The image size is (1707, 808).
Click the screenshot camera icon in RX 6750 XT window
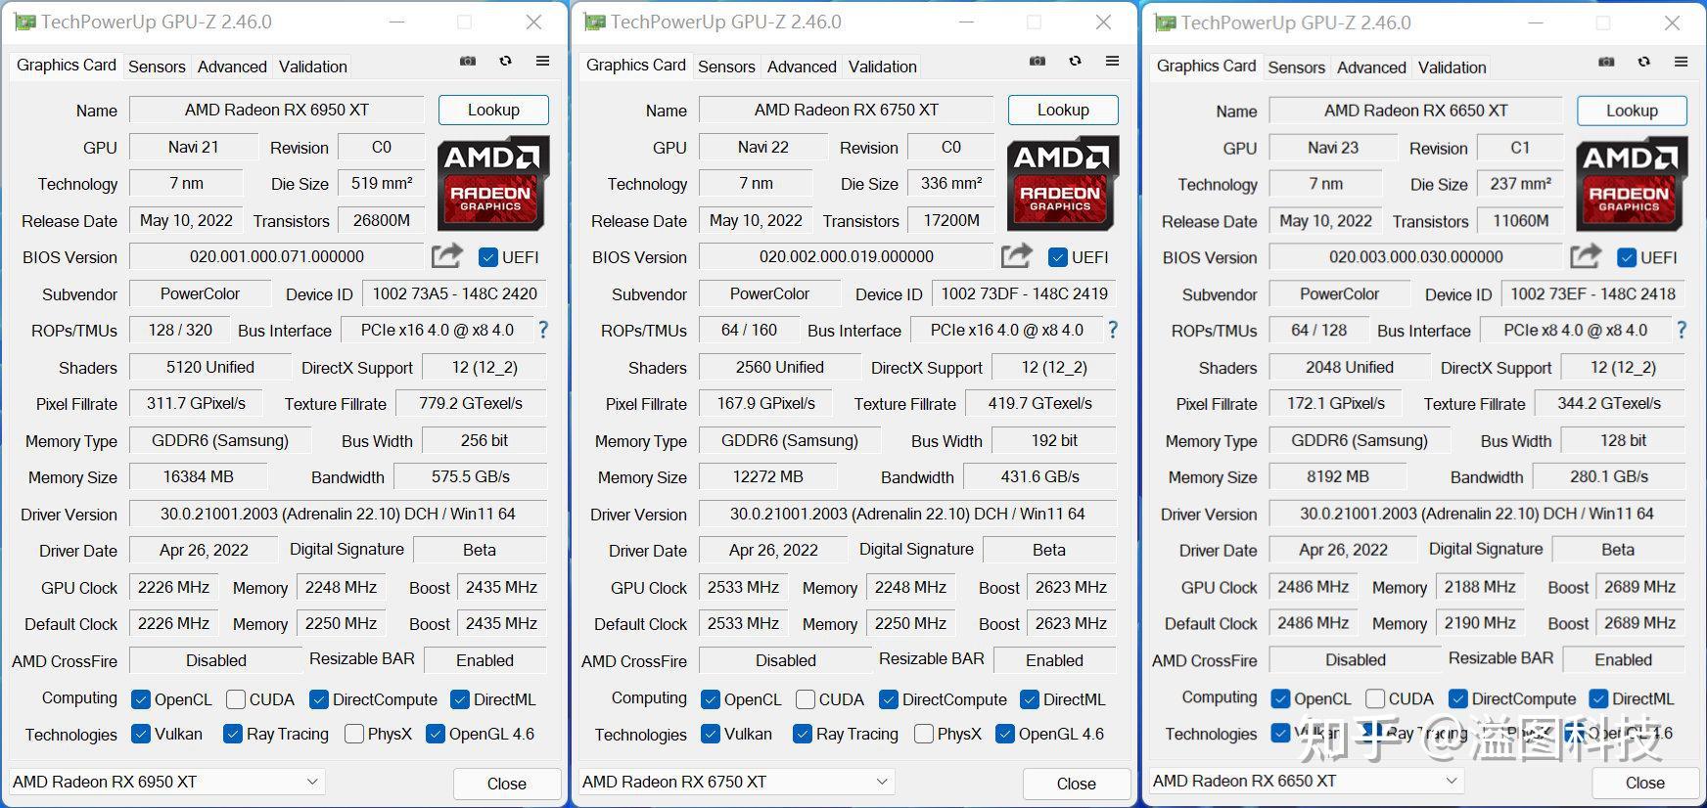[1038, 62]
